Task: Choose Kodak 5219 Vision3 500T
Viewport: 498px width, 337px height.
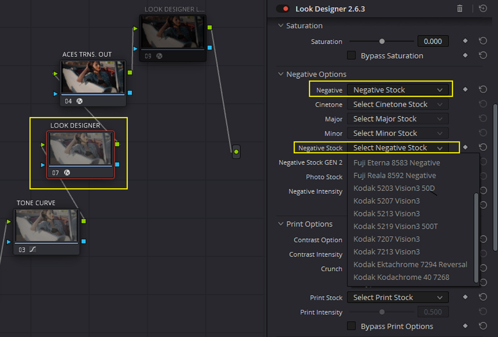Action: (396, 226)
